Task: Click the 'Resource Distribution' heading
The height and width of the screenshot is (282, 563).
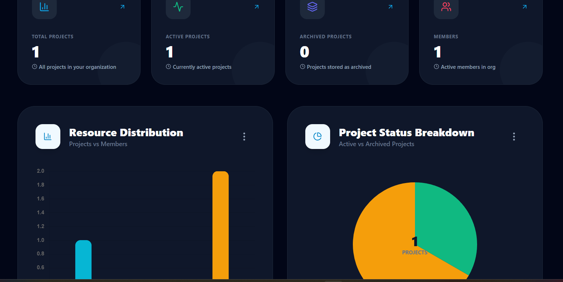Action: tap(126, 133)
